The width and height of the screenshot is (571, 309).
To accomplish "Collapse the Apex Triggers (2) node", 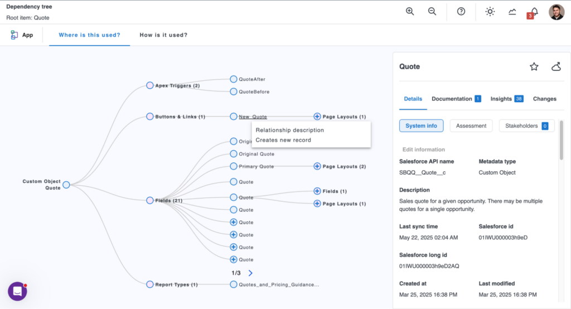I will pos(149,85).
